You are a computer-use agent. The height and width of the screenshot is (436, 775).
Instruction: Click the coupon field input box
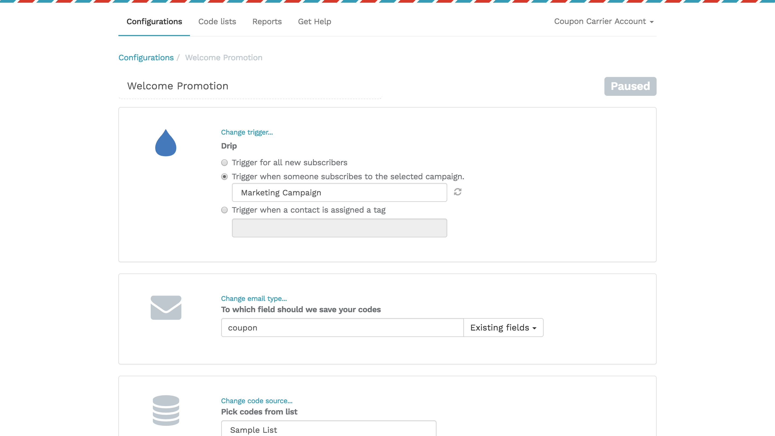tap(341, 327)
